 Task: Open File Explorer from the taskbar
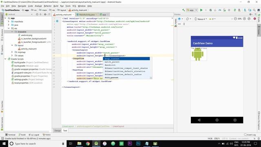pyautogui.click(x=80, y=143)
